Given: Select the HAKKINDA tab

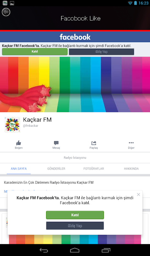Looking at the screenshot, I should click(131, 169).
